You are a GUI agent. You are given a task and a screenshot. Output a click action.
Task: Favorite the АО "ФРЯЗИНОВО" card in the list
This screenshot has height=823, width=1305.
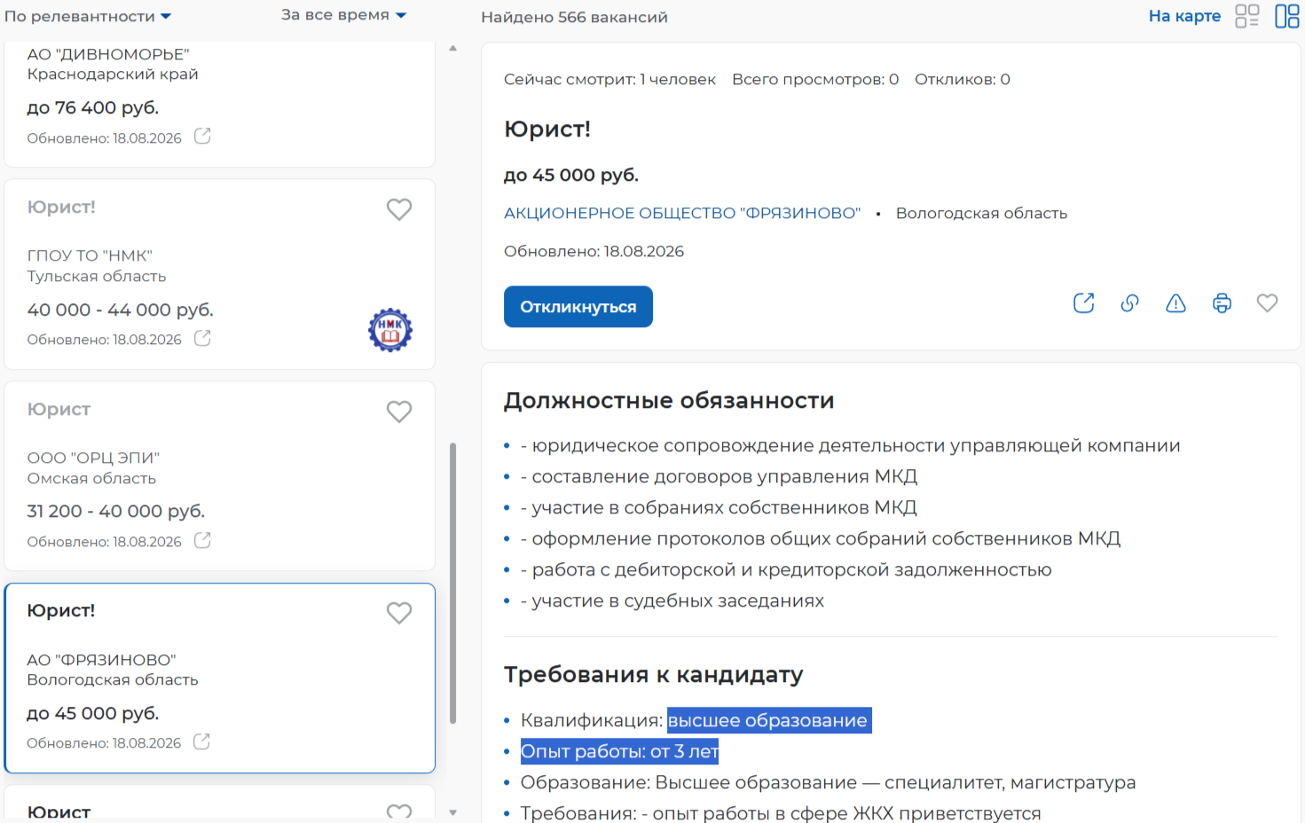(x=399, y=613)
